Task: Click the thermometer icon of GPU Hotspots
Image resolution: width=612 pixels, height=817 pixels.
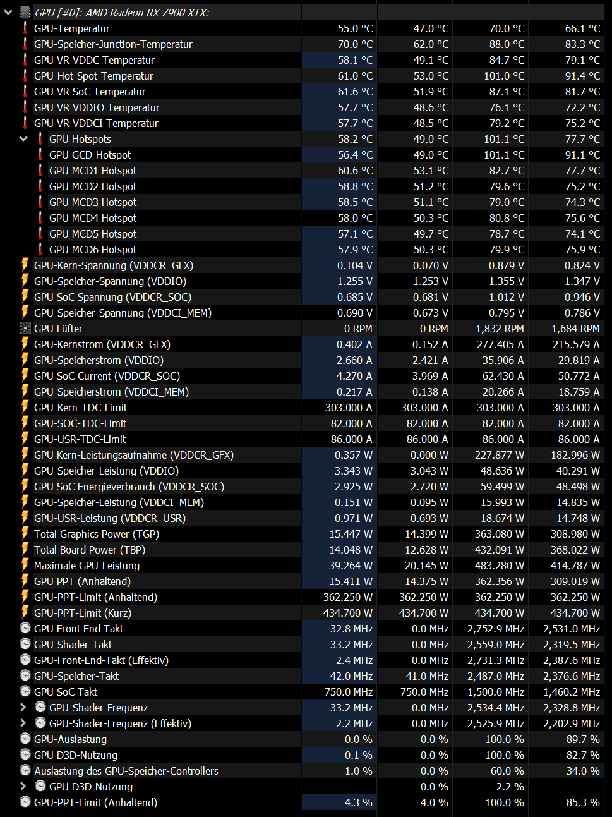Action: point(40,139)
